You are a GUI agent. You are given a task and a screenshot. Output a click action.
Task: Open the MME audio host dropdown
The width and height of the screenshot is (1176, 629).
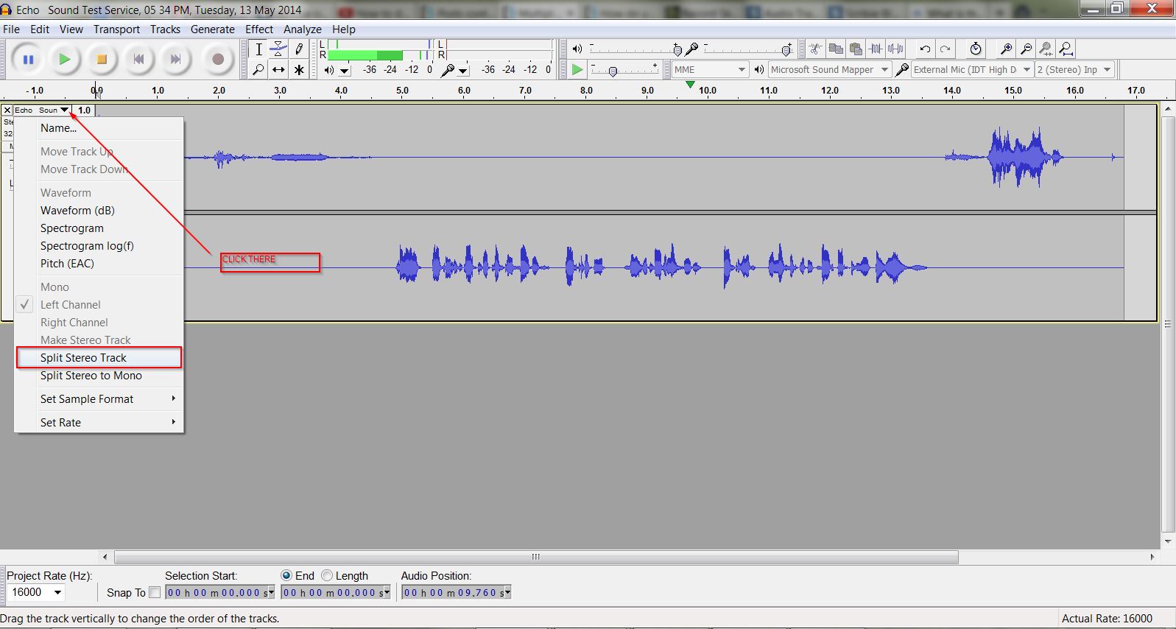point(711,69)
